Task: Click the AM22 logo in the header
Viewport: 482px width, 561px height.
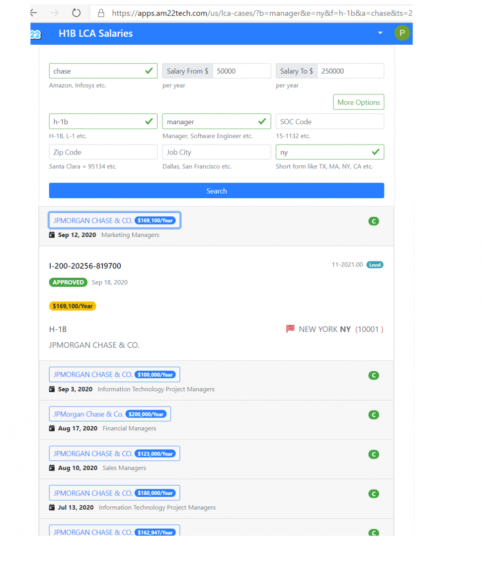Action: click(x=35, y=34)
